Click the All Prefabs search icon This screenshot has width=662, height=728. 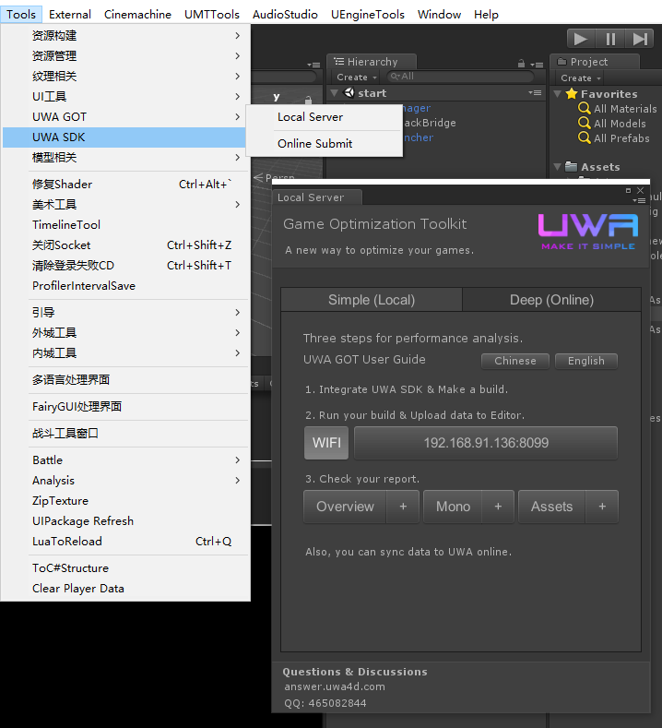(x=584, y=137)
